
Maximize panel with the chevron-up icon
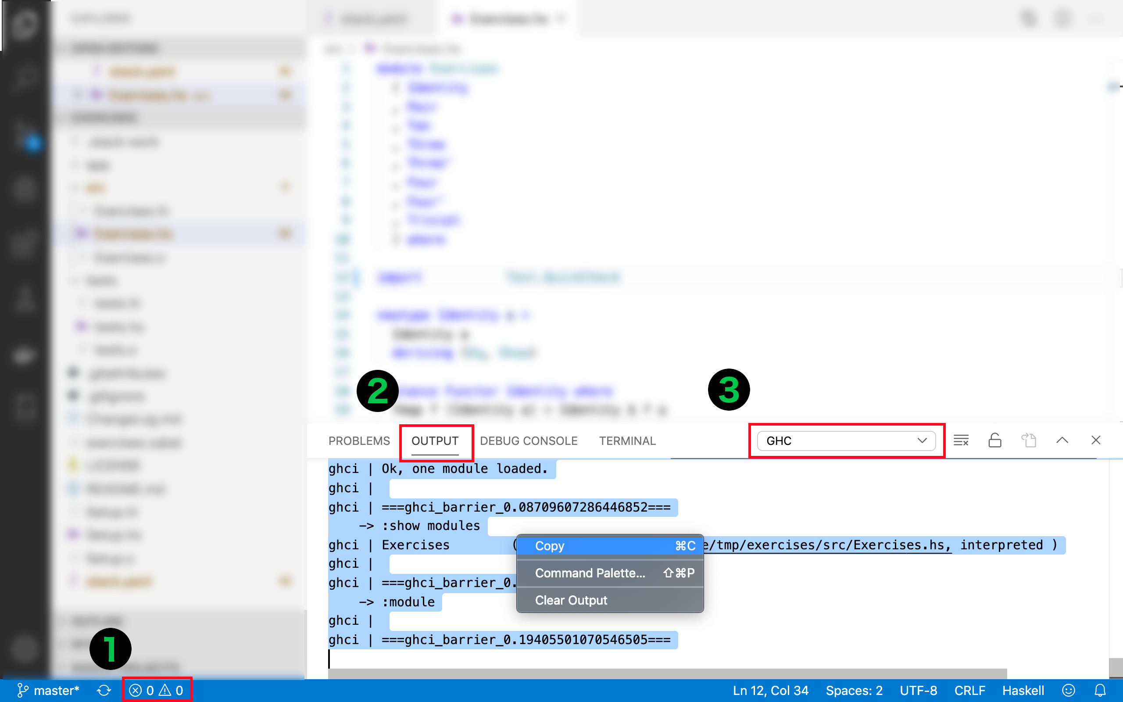click(x=1062, y=440)
